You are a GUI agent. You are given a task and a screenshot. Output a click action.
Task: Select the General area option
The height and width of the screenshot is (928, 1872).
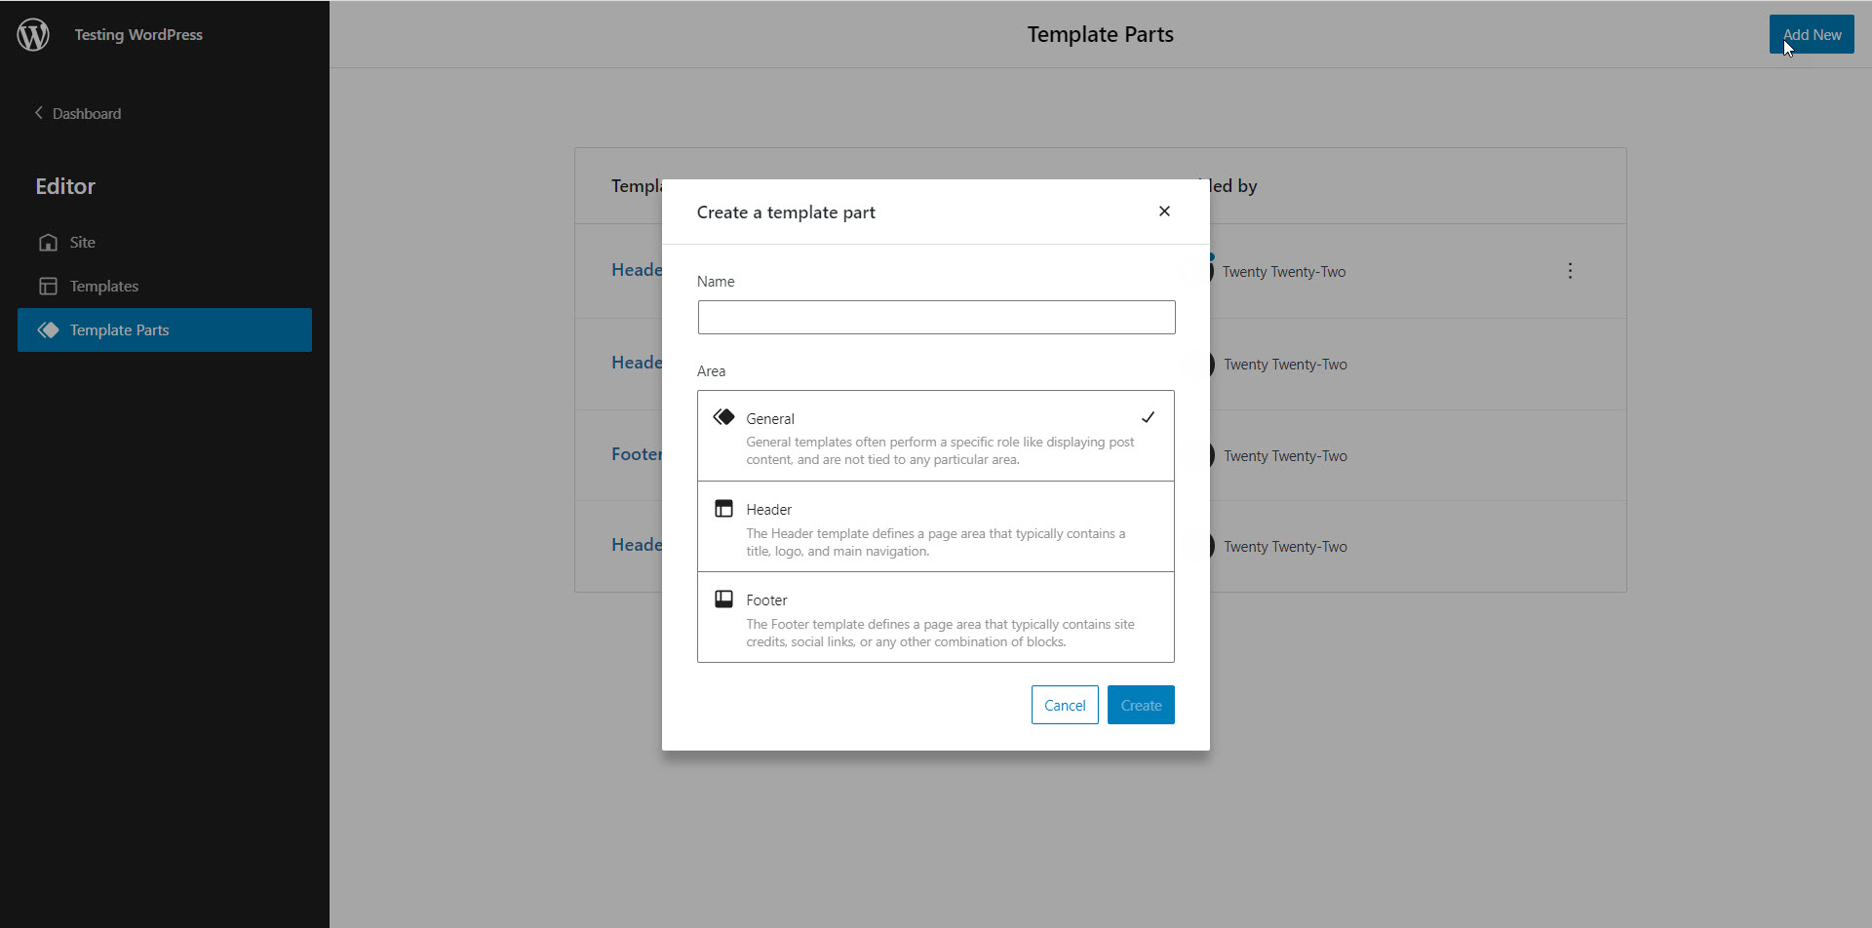click(x=935, y=436)
